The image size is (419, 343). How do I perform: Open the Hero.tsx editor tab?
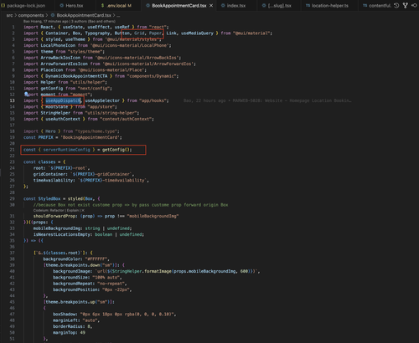pyautogui.click(x=71, y=6)
